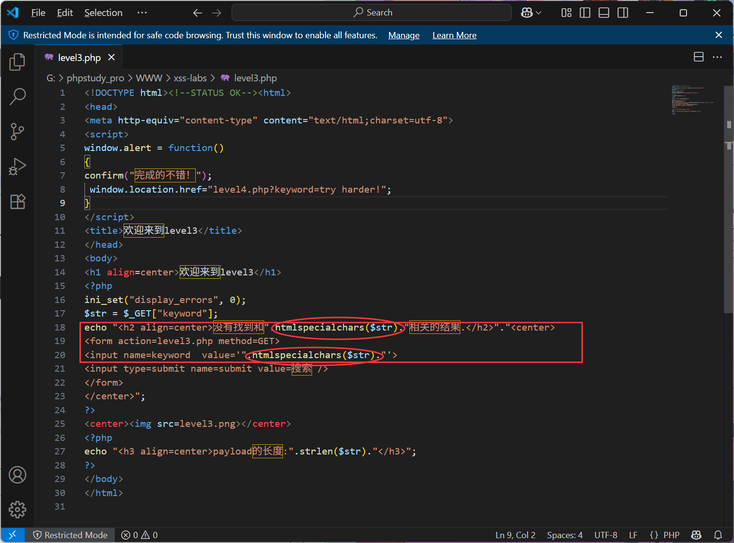Screen dimensions: 734x543
Task: Click "<meta" tag on line 3
Action: pos(98,121)
